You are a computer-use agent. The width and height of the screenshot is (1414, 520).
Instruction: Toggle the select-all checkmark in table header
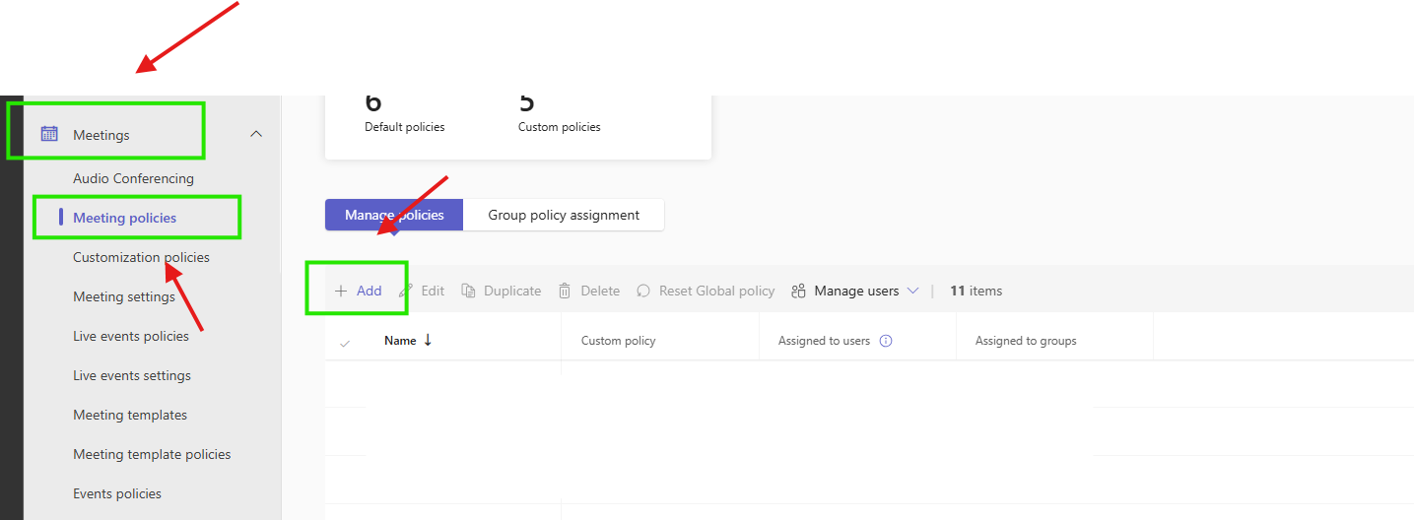345,342
